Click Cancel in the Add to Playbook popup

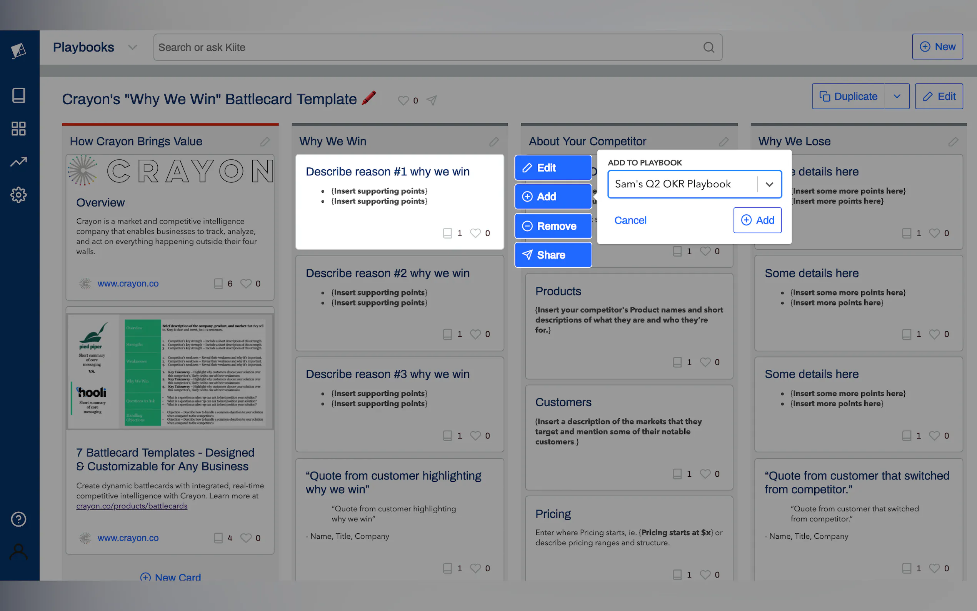pos(630,220)
